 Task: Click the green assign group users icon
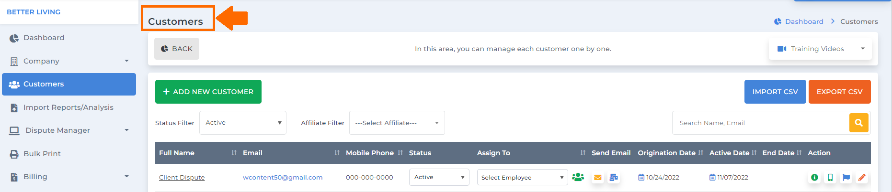578,177
